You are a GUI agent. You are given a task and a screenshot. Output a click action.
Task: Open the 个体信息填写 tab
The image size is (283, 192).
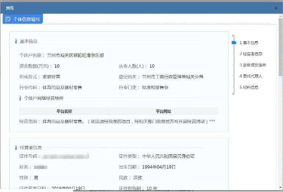[x=22, y=19]
